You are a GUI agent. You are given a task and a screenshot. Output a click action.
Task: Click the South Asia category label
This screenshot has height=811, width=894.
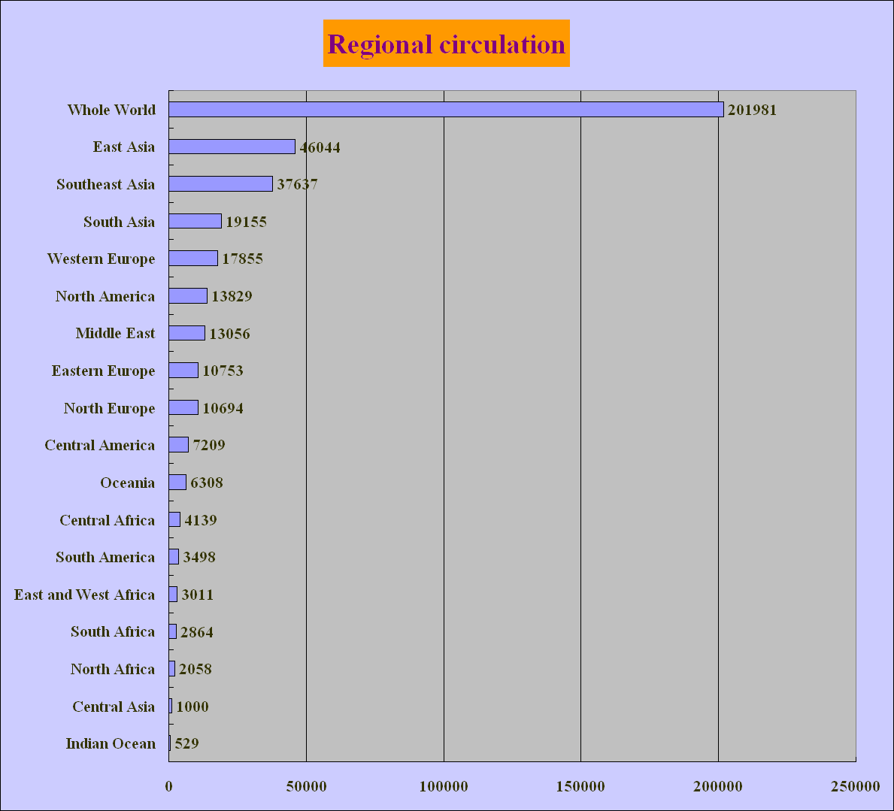[119, 222]
